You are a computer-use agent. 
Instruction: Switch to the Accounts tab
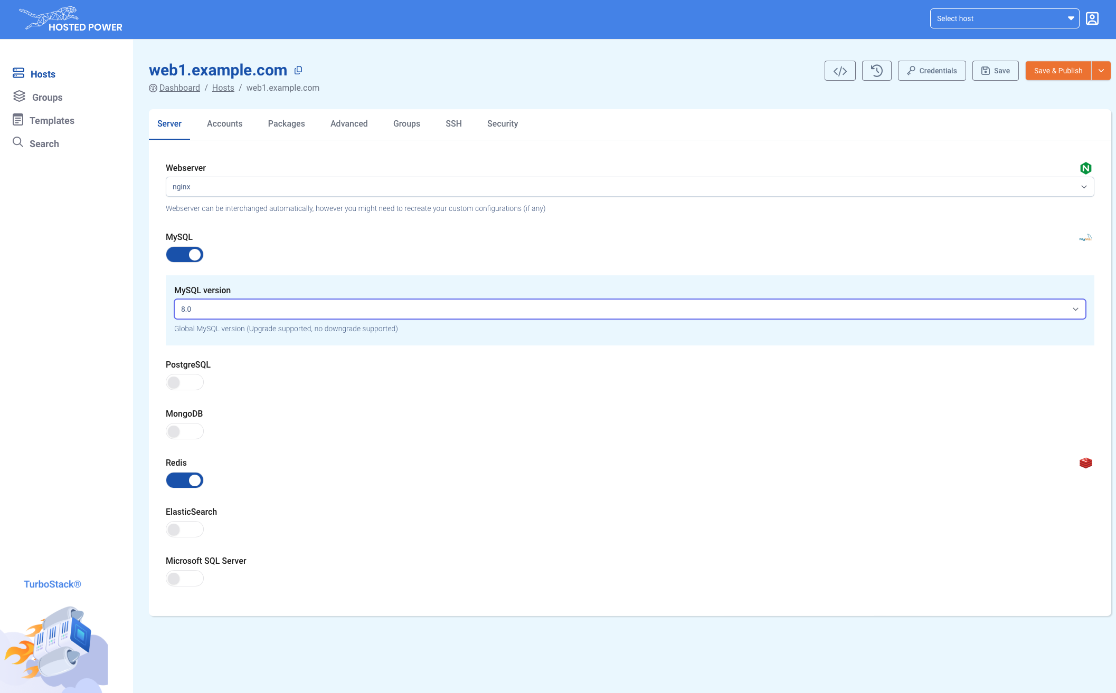tap(224, 124)
